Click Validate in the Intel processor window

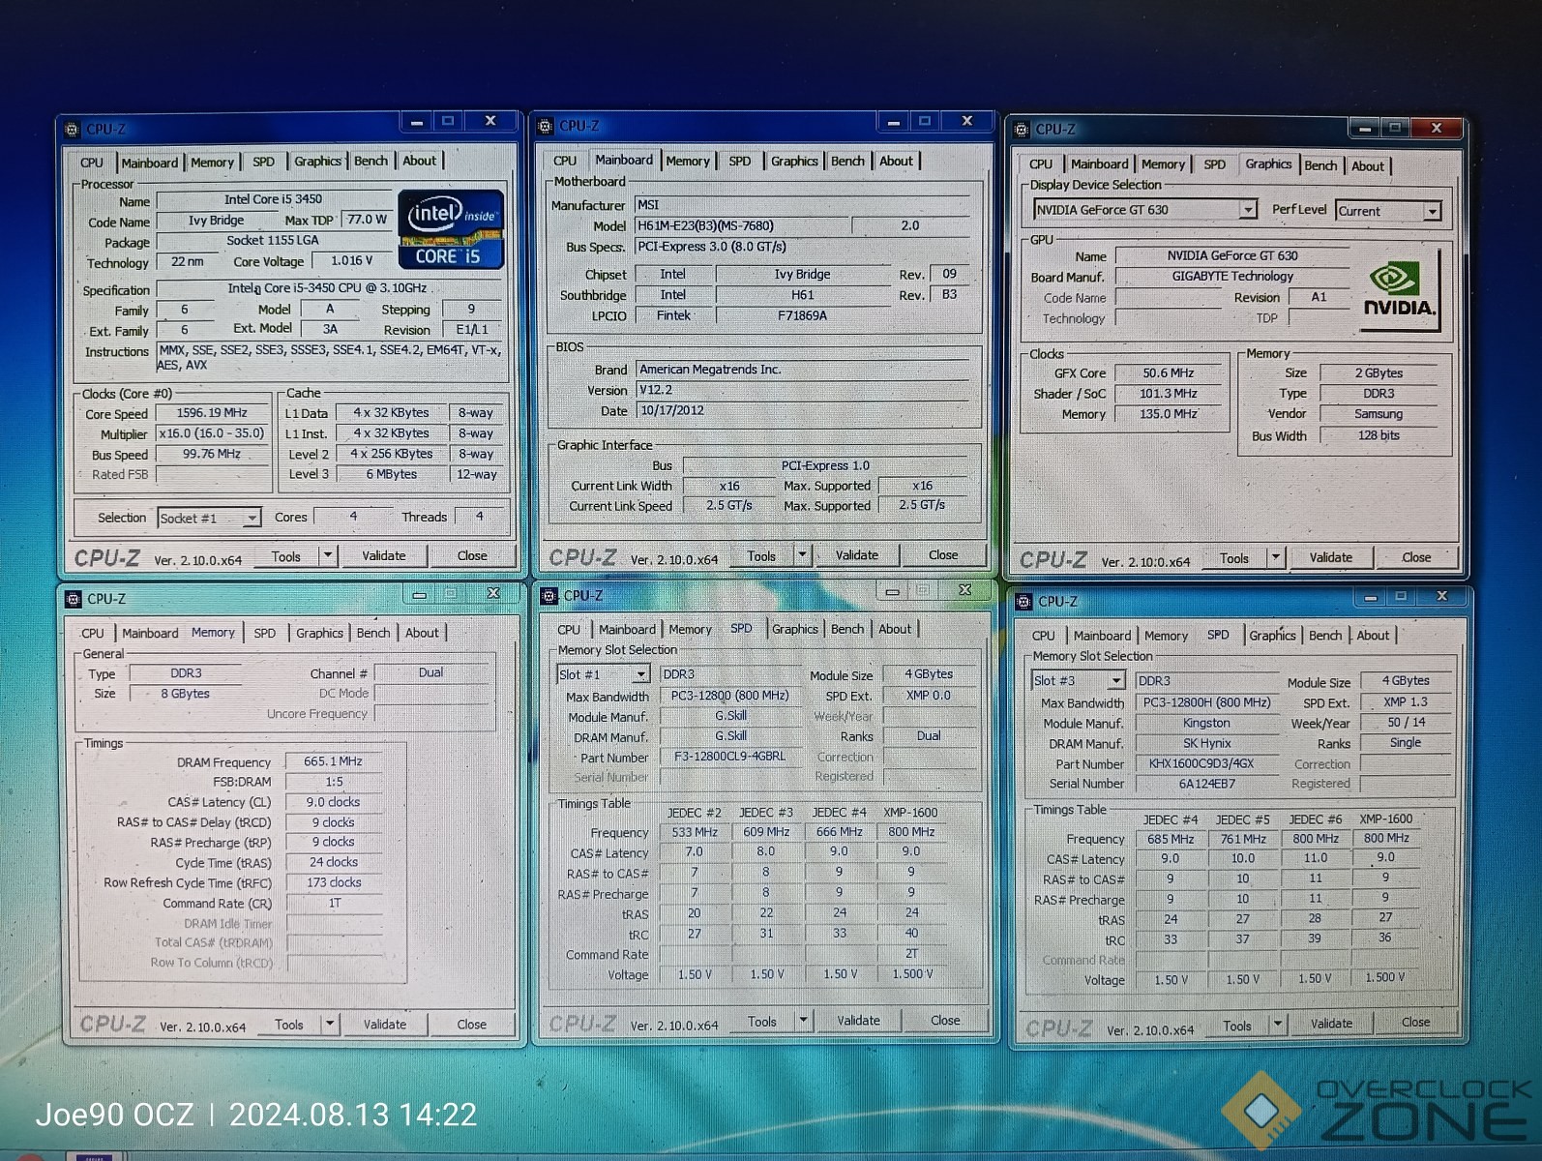point(384,556)
